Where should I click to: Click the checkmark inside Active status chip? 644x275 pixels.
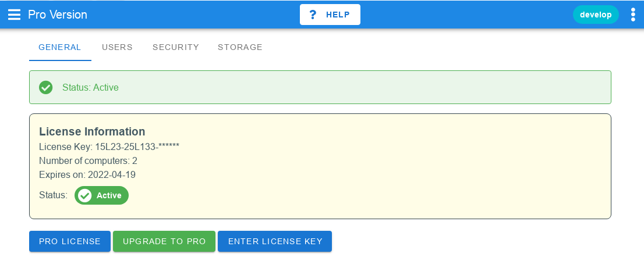(85, 195)
